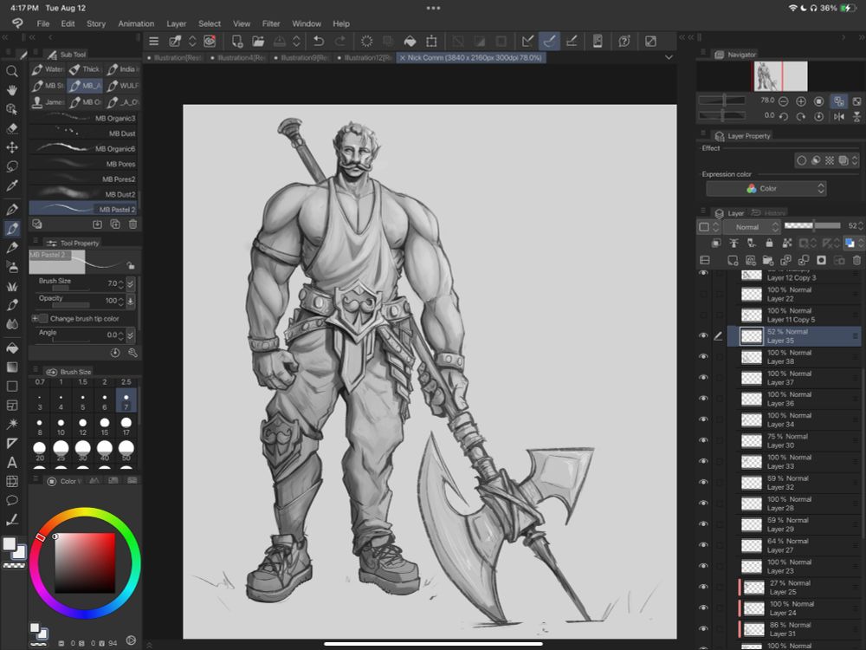Choose the Lasso selection tool
The width and height of the screenshot is (866, 650).
tap(12, 166)
